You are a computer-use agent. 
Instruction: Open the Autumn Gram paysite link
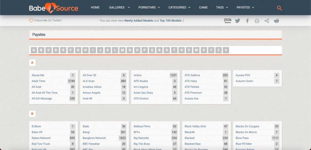[x=244, y=81]
